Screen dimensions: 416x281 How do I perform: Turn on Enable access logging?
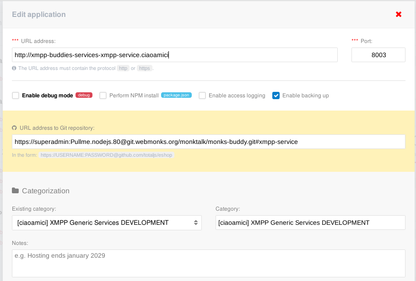click(x=202, y=95)
